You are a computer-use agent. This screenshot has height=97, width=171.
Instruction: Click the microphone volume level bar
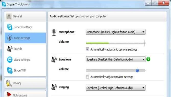116,43
